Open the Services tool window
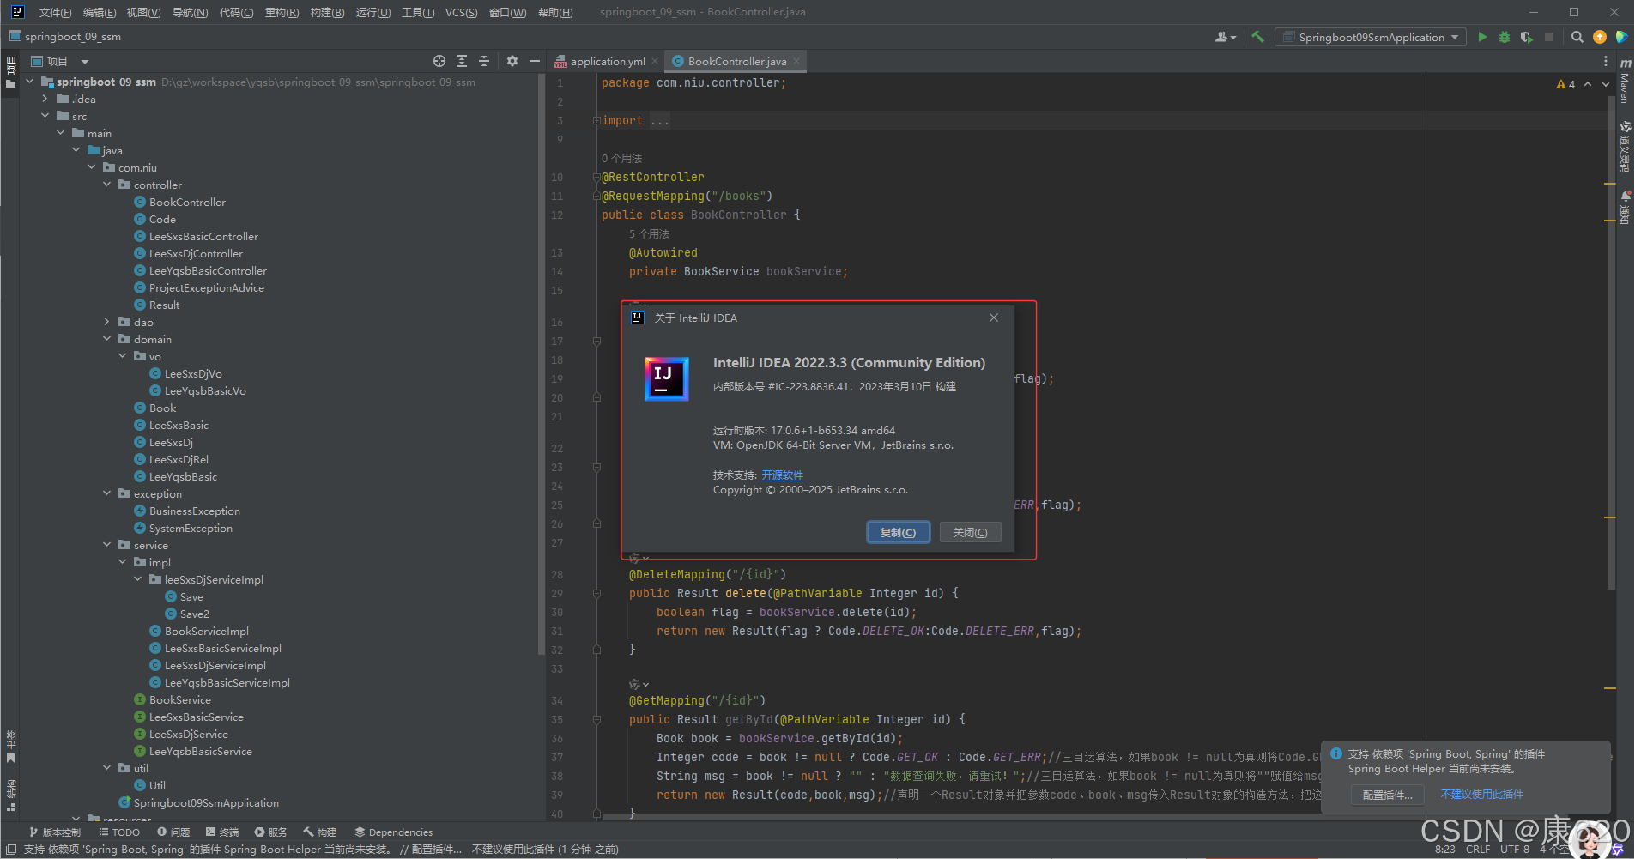This screenshot has width=1635, height=859. click(271, 832)
